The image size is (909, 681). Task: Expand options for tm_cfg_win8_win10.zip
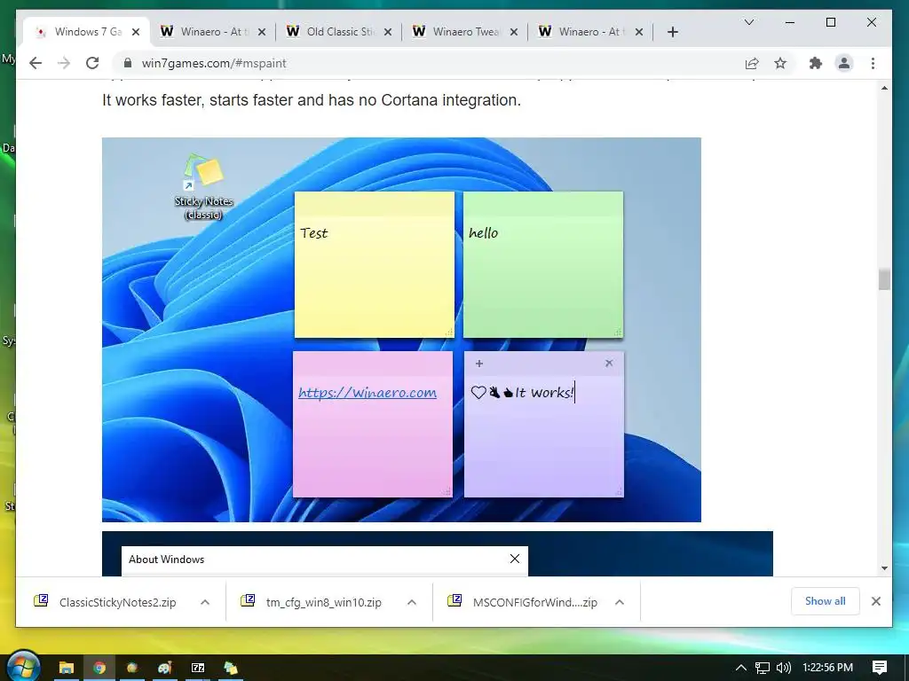click(412, 602)
